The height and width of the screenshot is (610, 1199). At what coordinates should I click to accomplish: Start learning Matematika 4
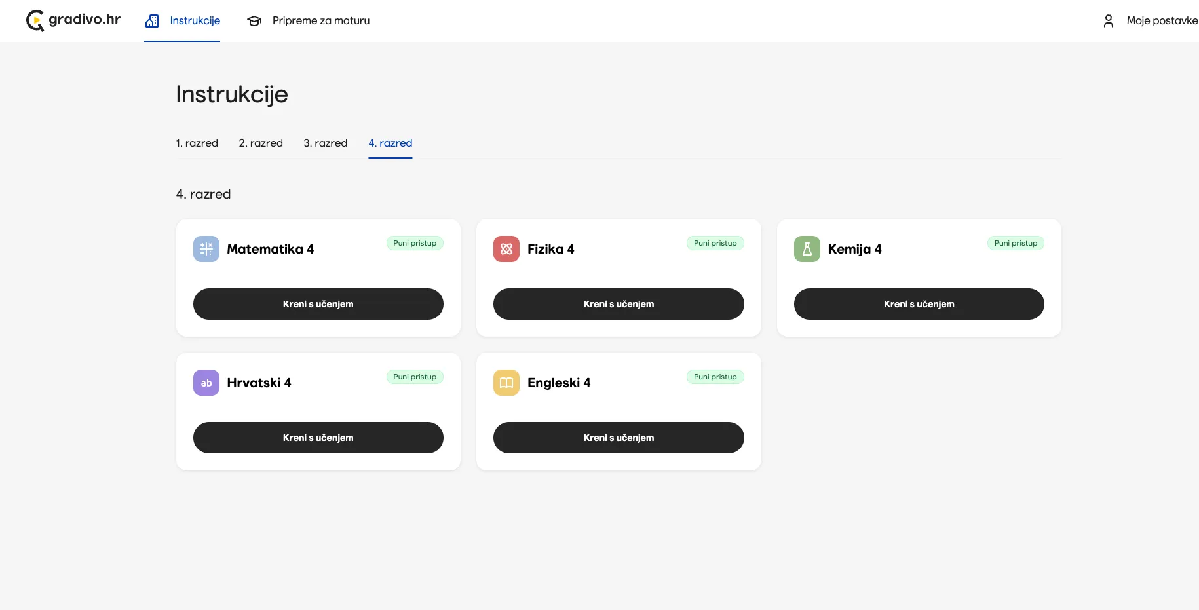coord(318,304)
